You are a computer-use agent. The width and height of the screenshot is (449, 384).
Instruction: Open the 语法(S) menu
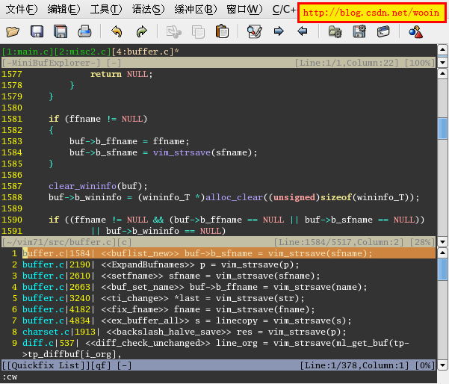pos(148,10)
